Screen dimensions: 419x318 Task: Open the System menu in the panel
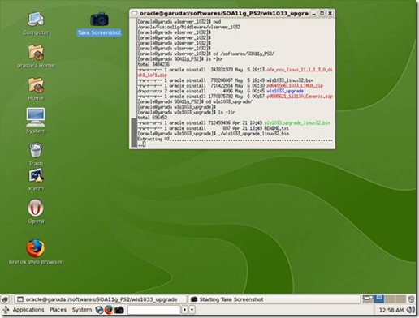[82, 310]
